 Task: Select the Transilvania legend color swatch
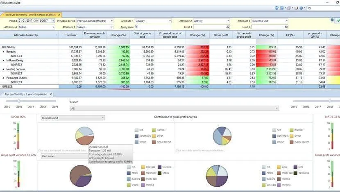(295, 173)
